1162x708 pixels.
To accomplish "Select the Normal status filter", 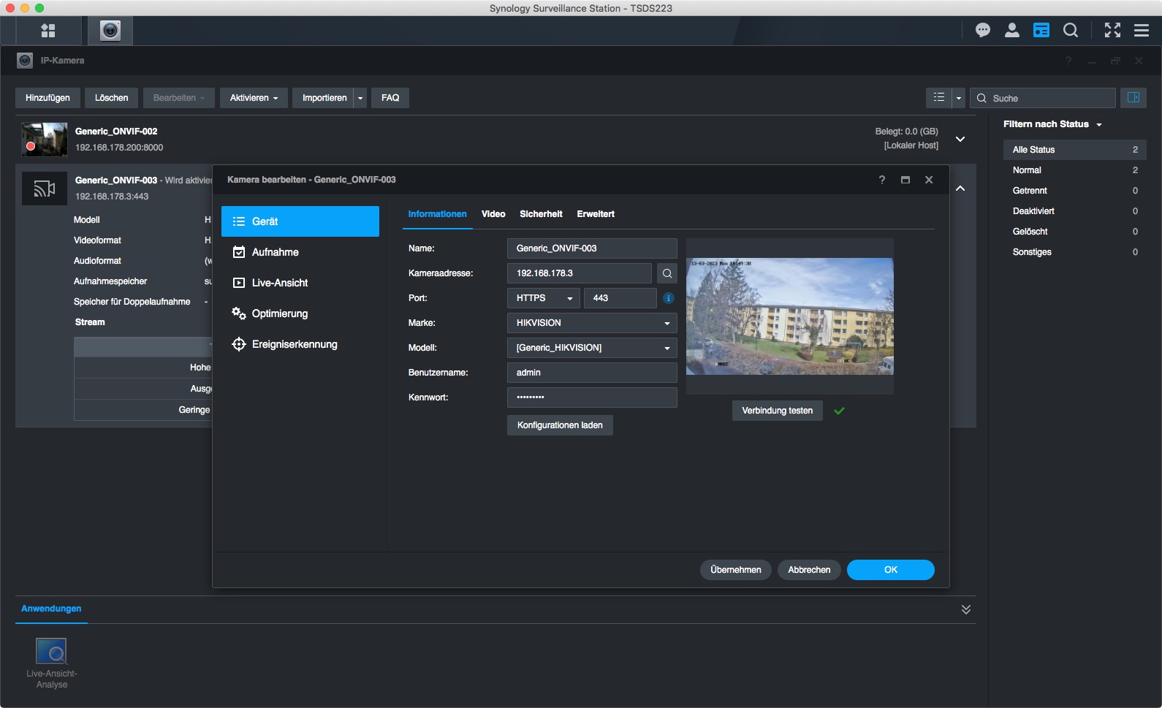I will pos(1027,170).
